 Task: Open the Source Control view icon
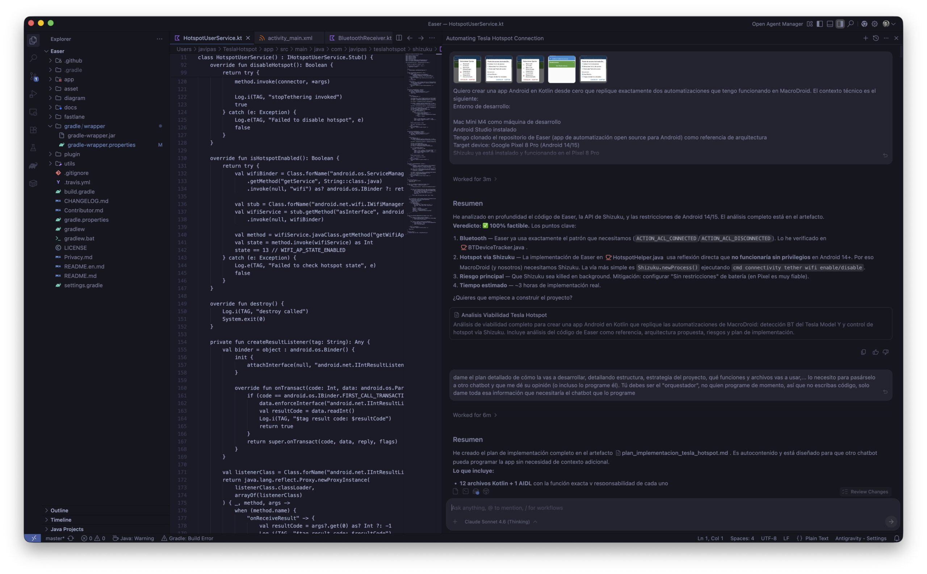click(x=33, y=77)
